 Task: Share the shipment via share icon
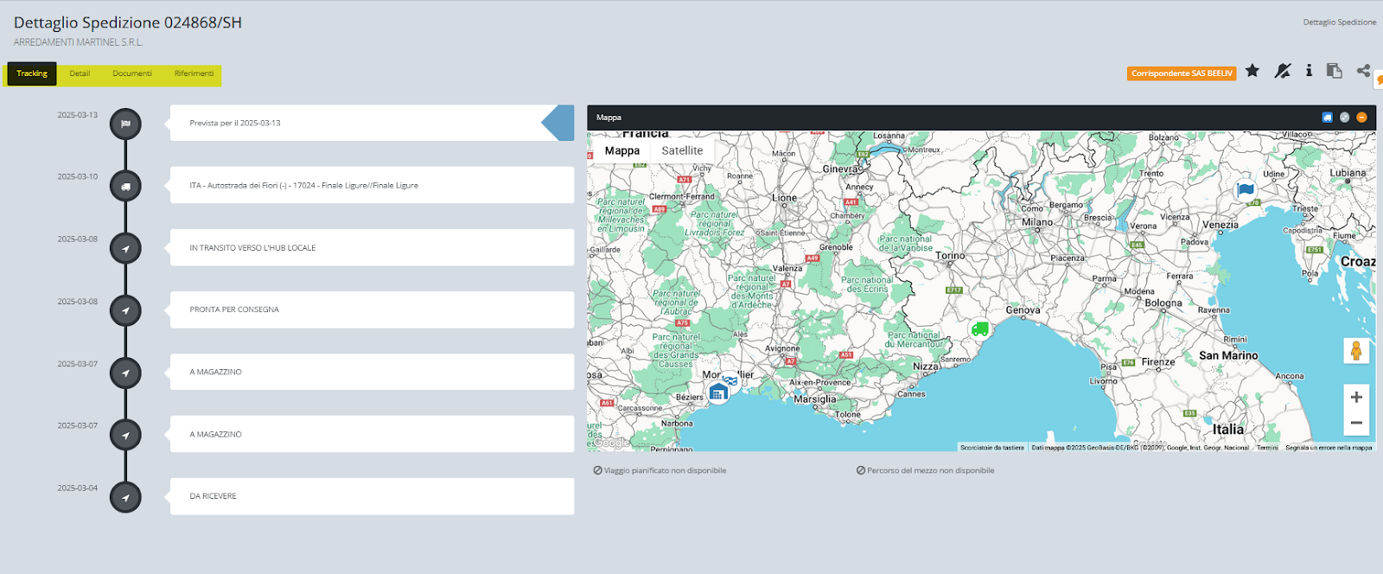tap(1363, 71)
